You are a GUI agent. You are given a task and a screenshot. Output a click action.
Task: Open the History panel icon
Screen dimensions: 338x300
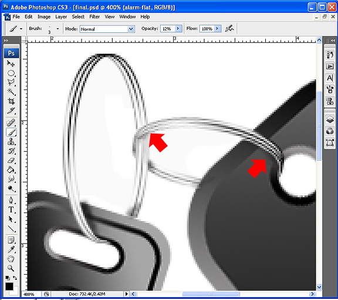tap(330, 55)
